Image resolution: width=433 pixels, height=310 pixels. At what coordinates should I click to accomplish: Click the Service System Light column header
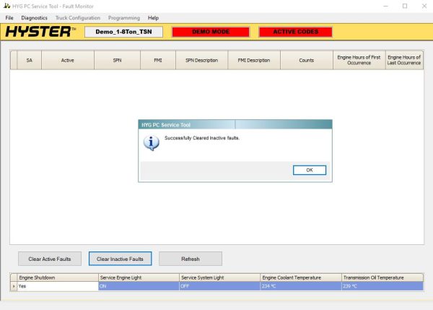220,277
